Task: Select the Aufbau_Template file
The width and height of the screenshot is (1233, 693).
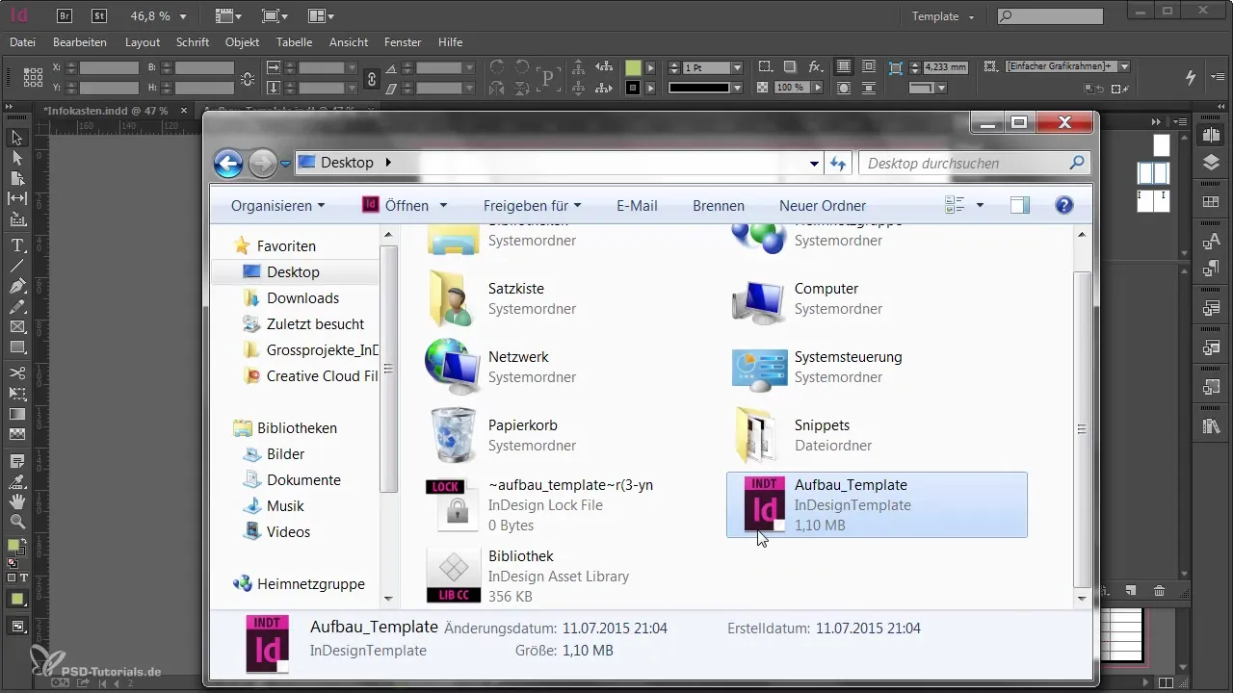Action: (877, 504)
